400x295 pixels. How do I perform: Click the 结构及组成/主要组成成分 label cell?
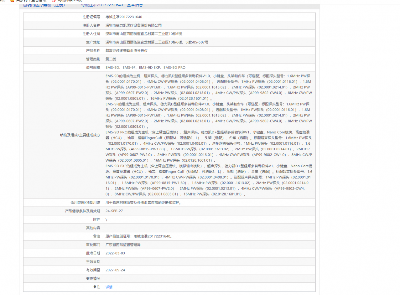pos(63,135)
